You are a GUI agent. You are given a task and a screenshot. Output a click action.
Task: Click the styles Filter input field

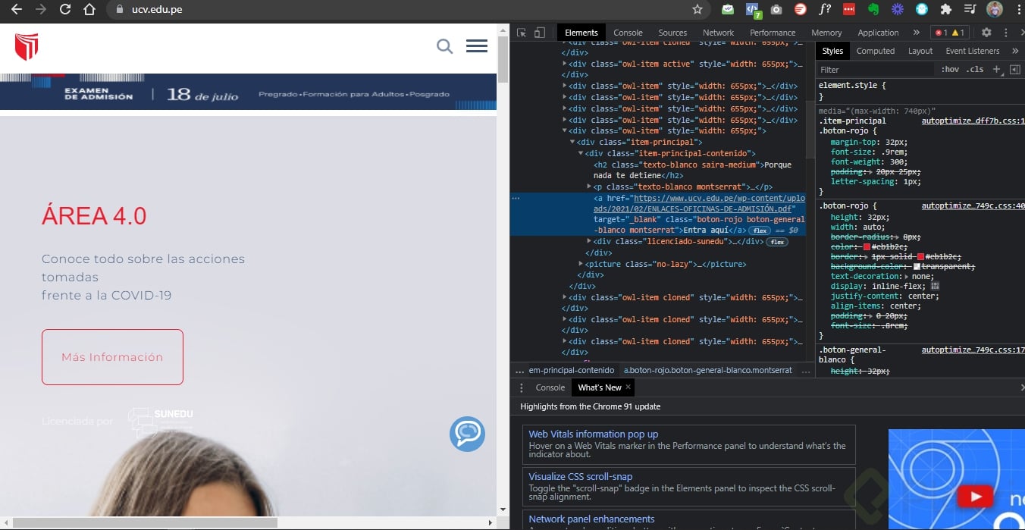click(876, 69)
